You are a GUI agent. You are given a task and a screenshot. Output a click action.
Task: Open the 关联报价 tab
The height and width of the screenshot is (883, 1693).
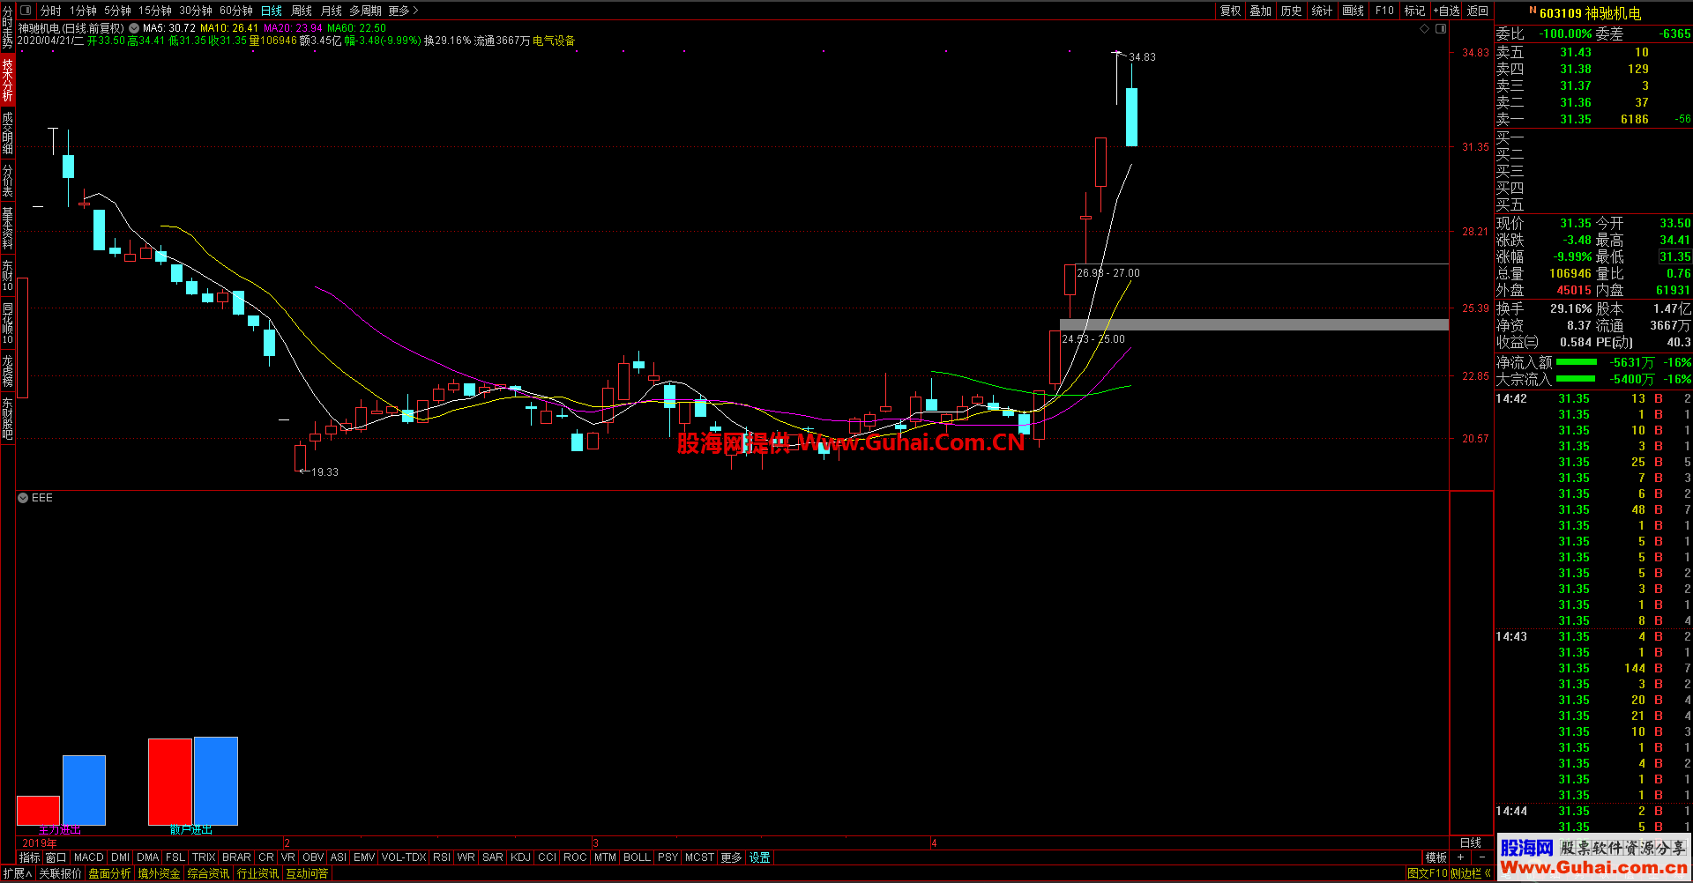click(60, 873)
